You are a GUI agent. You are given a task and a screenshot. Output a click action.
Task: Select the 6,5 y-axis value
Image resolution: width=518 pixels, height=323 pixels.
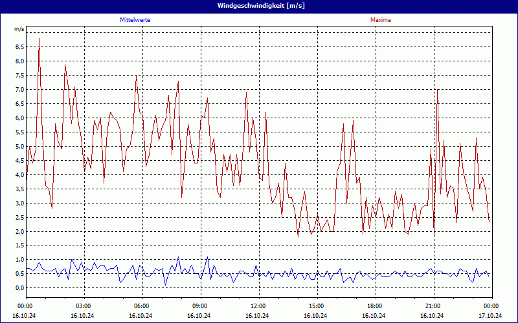tap(19, 103)
